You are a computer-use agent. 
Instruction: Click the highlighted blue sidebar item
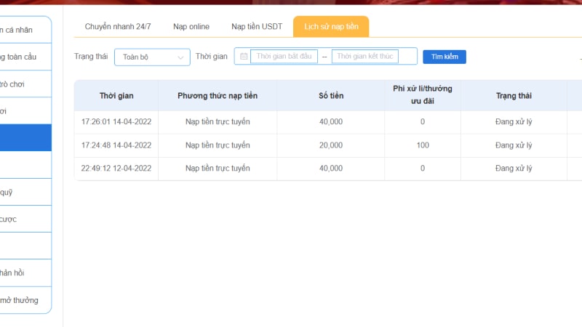25,137
